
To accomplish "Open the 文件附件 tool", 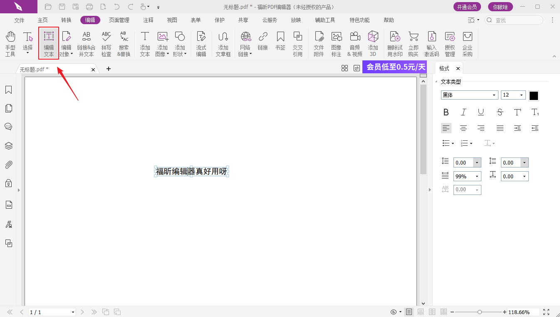I will 319,44.
